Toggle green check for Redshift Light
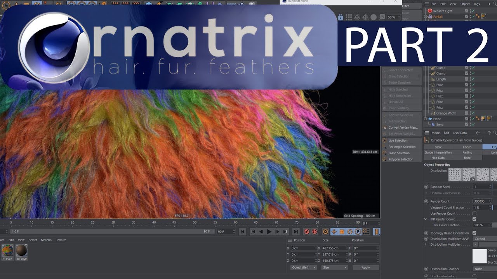 click(473, 11)
